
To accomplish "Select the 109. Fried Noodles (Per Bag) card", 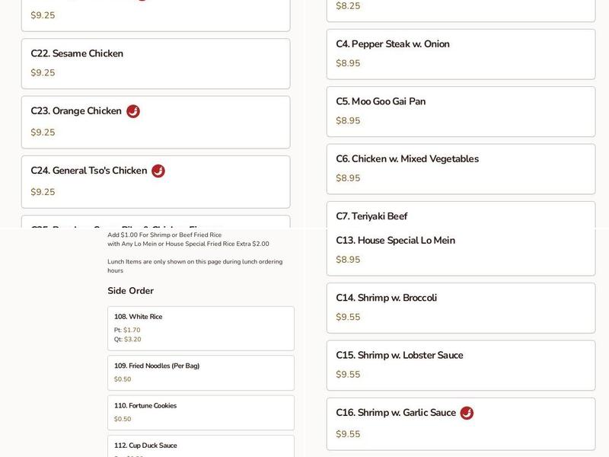I will tap(202, 372).
